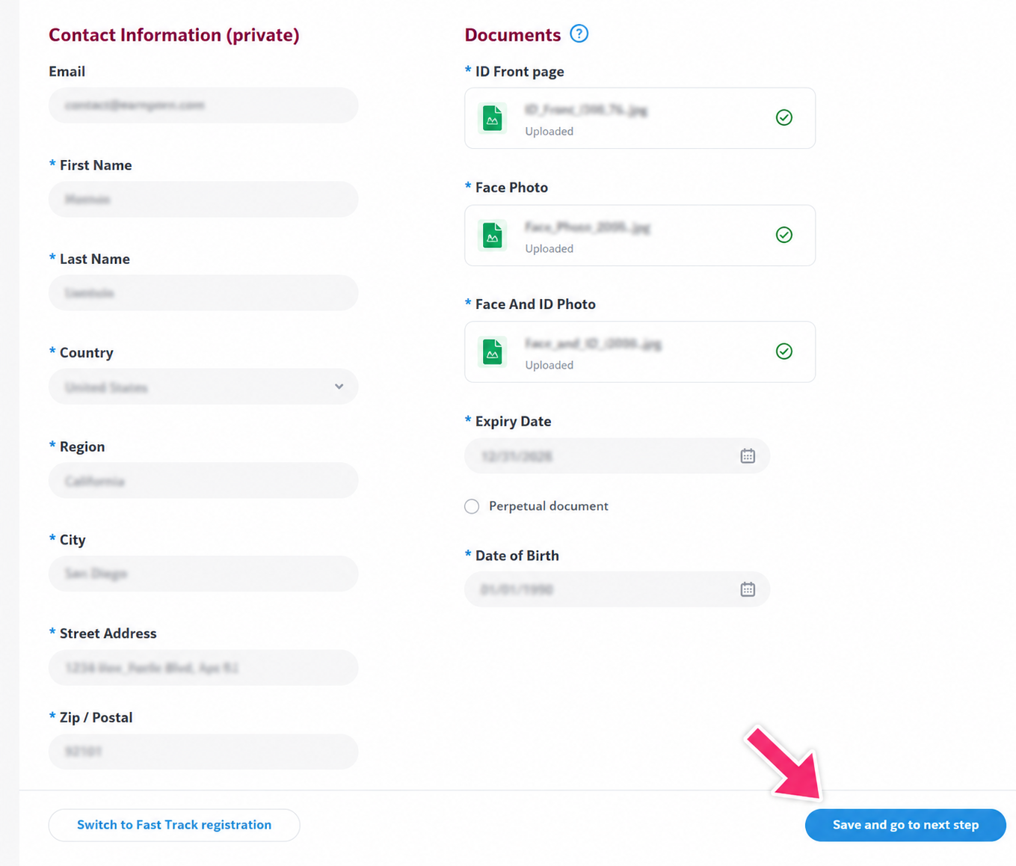Click the Street Address input field
This screenshot has height=866, width=1016.
tap(203, 667)
